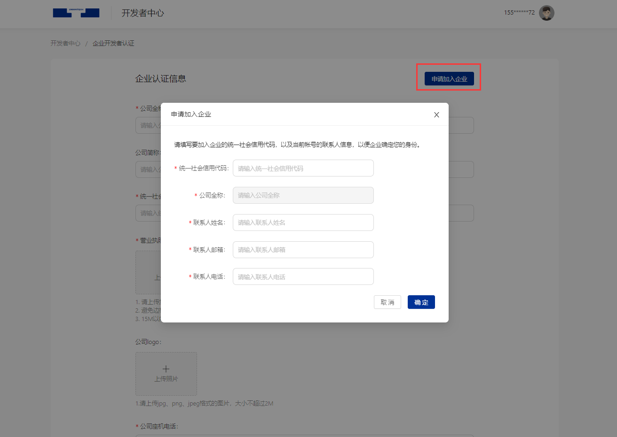The height and width of the screenshot is (437, 617).
Task: Click the account number 155******72
Action: pos(519,13)
